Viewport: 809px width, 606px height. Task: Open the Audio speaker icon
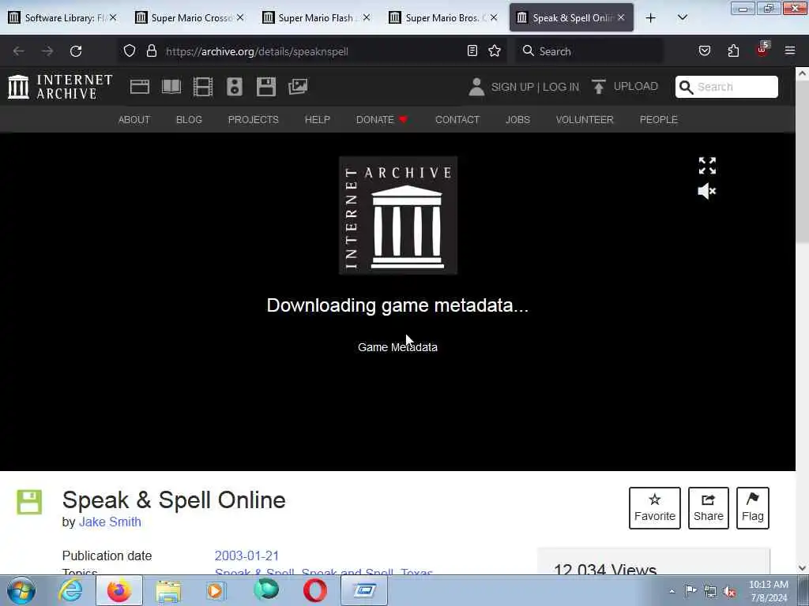[234, 87]
